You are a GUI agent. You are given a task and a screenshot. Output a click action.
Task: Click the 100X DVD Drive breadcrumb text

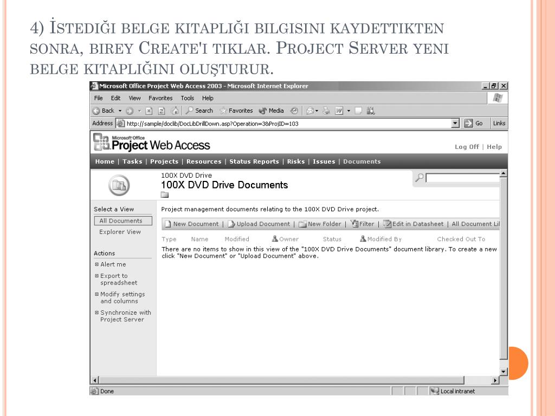[186, 175]
